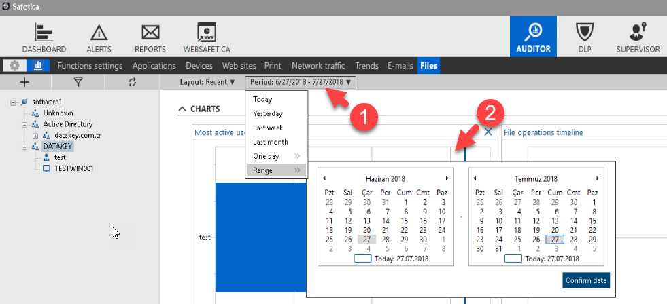The image size is (667, 304).
Task: Open WebSafetica from the top bar
Action: 207,38
